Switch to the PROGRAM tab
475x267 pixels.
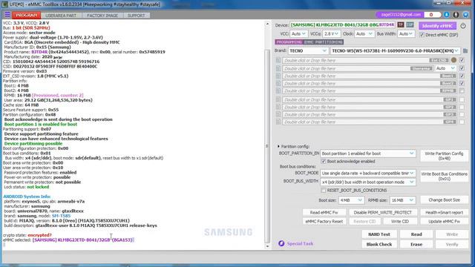[x=27, y=15]
